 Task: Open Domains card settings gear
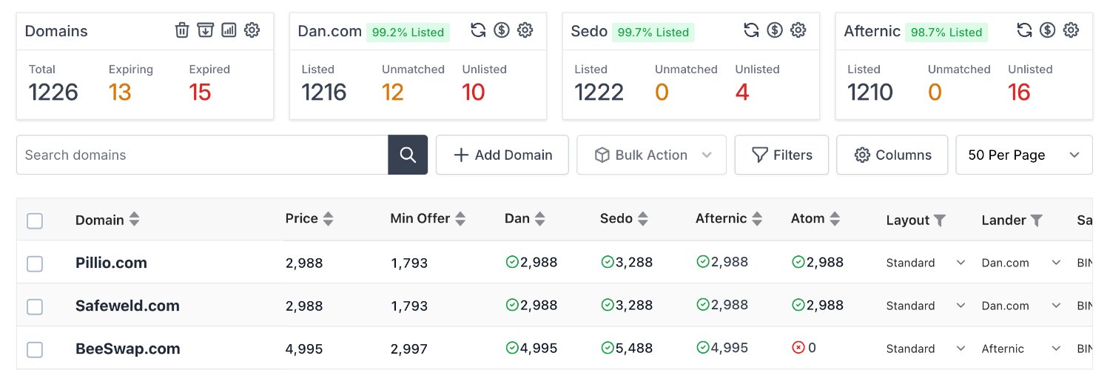(x=252, y=30)
